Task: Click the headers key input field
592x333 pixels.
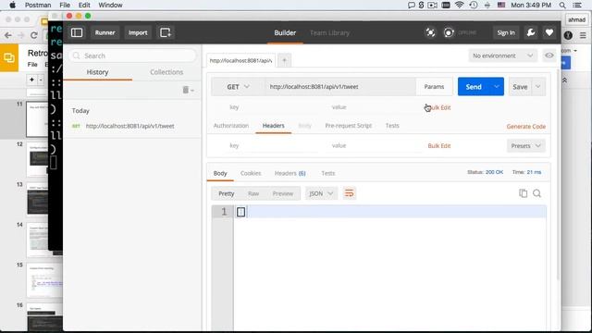Action: 272,146
